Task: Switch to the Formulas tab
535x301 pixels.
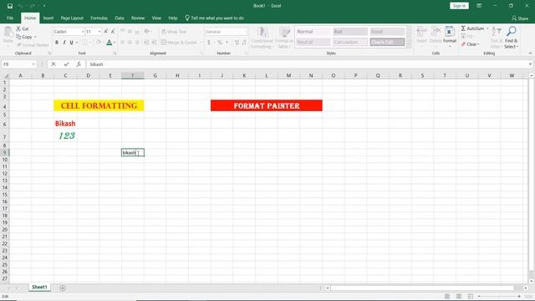Action: pos(99,18)
